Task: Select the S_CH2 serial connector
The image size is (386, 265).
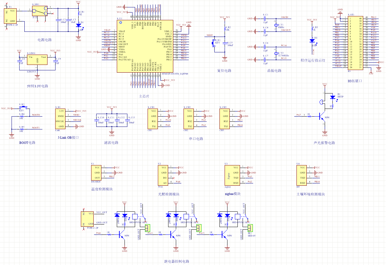Action: [x=189, y=119]
